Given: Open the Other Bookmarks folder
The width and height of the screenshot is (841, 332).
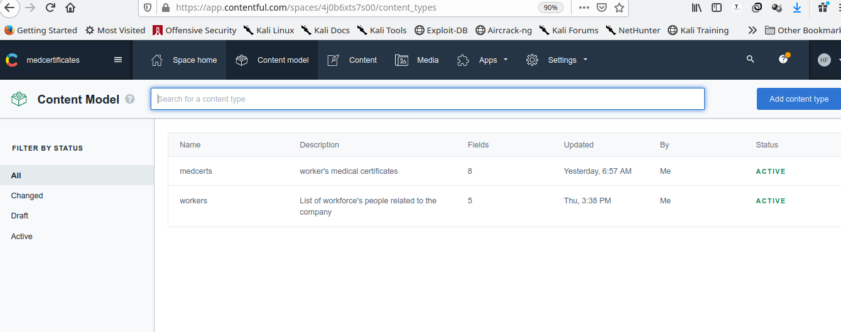Looking at the screenshot, I should click(x=803, y=30).
